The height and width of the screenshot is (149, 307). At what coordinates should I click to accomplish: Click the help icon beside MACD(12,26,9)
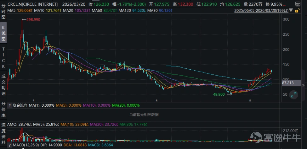(9, 145)
